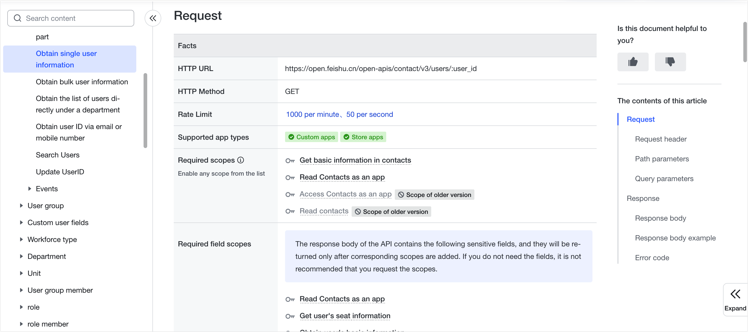Click key icon beside Get basic information
The image size is (748, 332).
click(290, 161)
